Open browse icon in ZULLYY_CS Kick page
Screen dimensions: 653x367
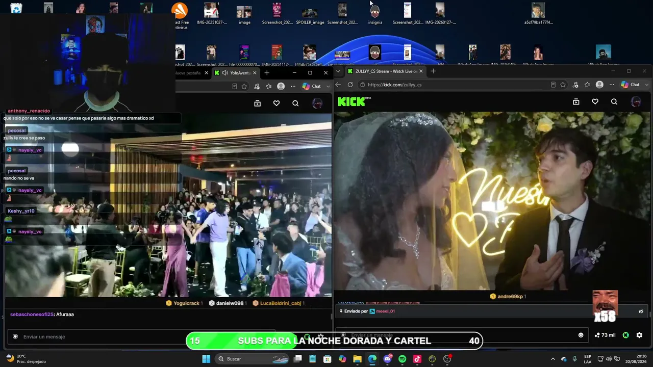pos(576,102)
